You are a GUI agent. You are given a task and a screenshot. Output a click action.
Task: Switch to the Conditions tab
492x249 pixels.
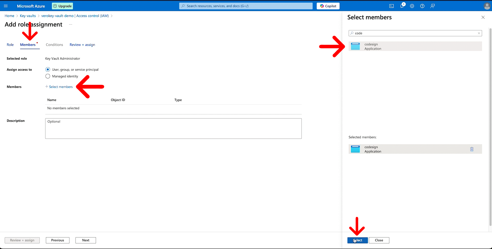click(x=54, y=44)
